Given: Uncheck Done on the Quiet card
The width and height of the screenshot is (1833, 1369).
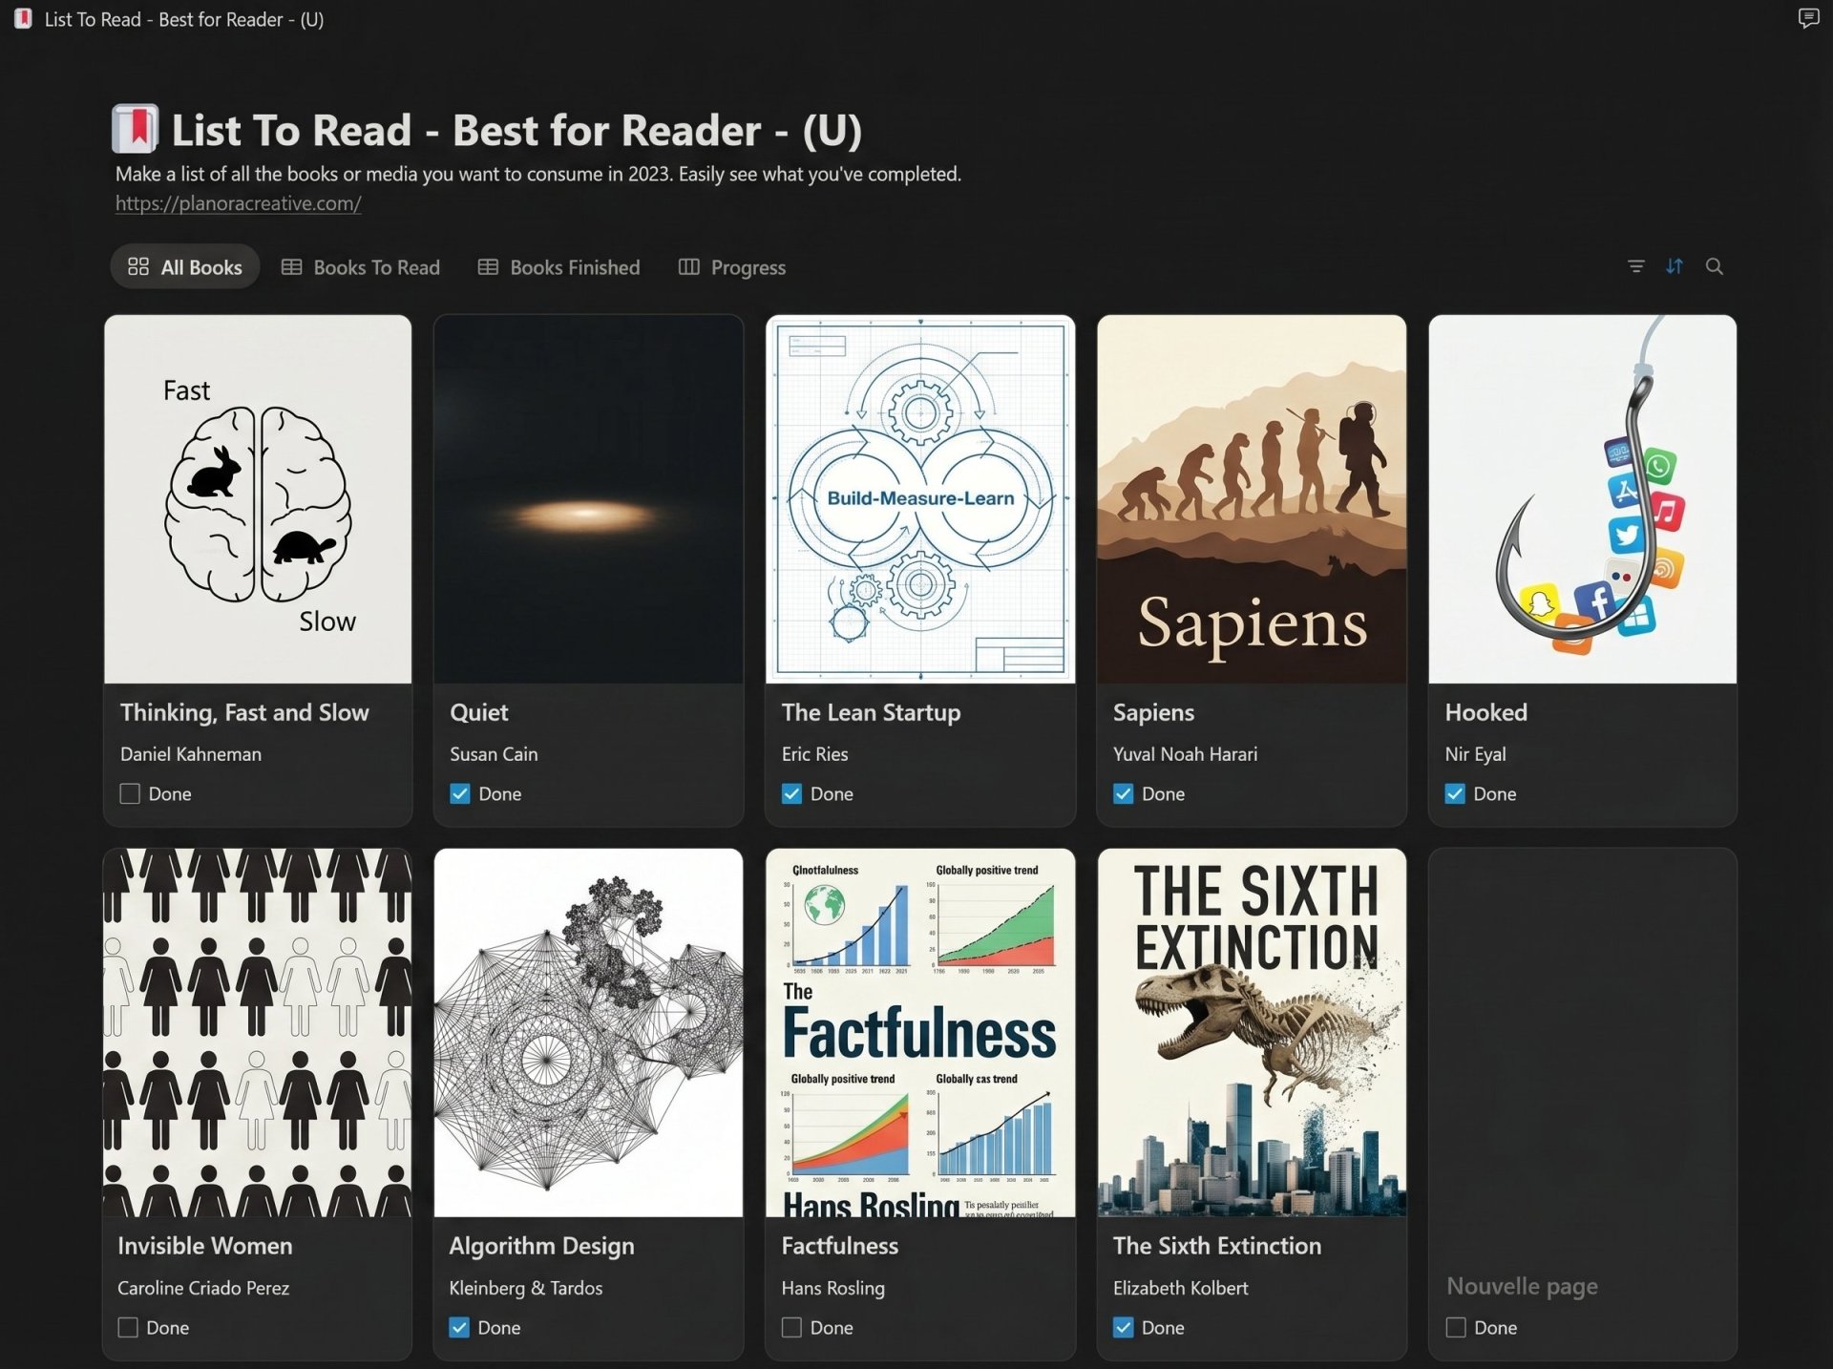Looking at the screenshot, I should pos(460,793).
